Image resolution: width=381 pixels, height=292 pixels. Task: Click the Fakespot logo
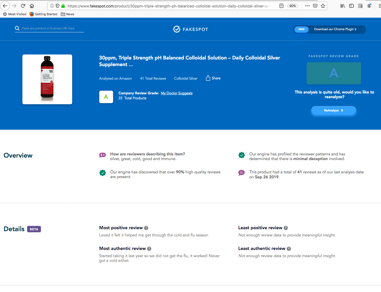point(190,29)
